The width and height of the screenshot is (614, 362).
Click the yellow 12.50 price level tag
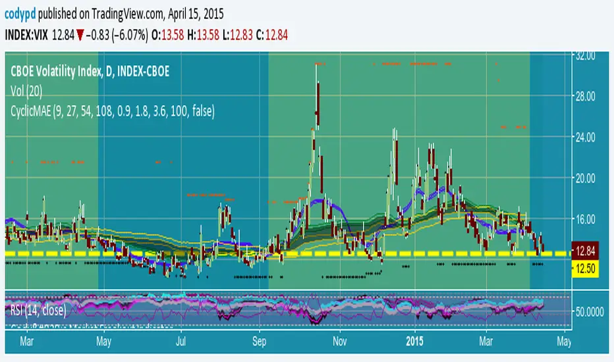pos(585,269)
